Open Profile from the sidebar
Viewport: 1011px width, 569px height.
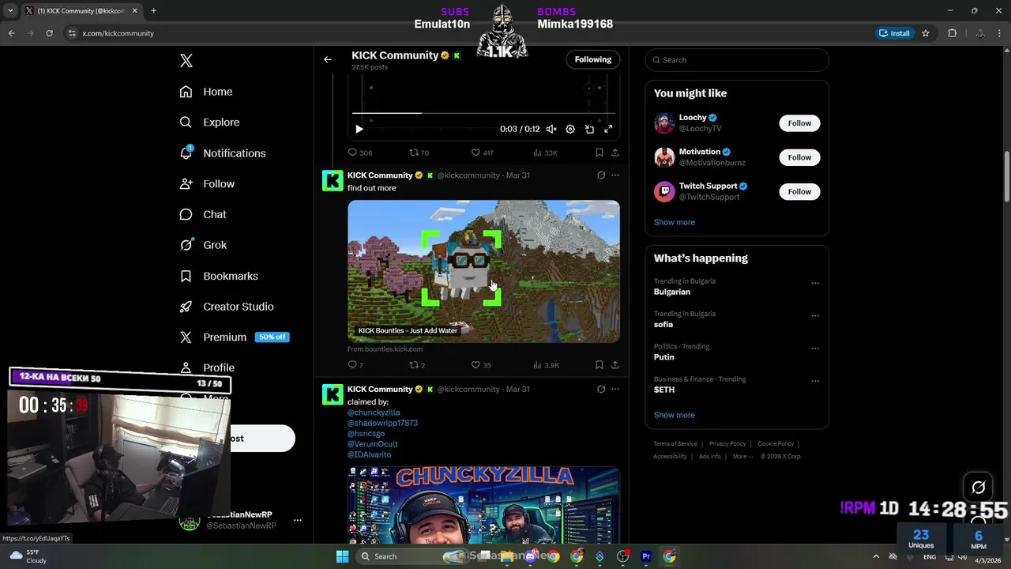[x=207, y=368]
